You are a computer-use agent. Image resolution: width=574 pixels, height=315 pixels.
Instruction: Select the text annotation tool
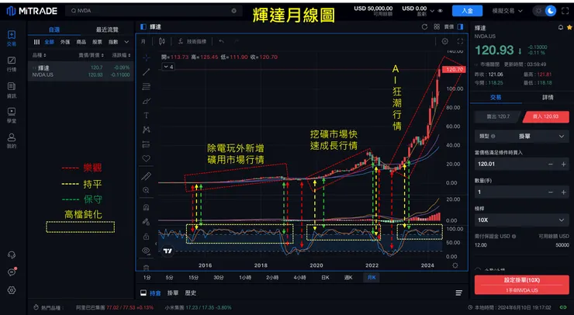[146, 116]
